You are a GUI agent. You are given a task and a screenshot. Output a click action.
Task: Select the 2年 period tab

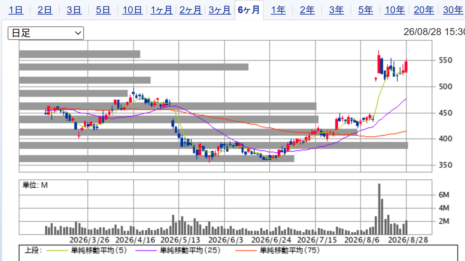(307, 10)
